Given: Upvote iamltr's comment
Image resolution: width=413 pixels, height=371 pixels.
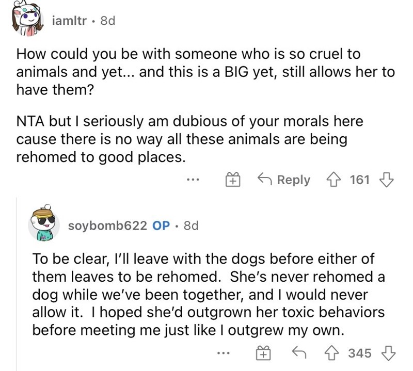Looking at the screenshot, I should click(336, 180).
